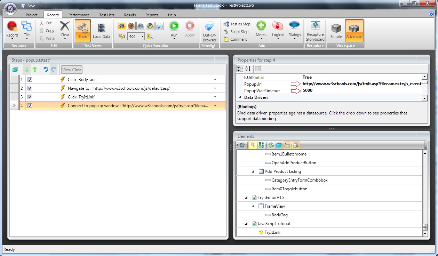Collapse the TryitEditorV15 tree node
The width and height of the screenshot is (438, 256).
tap(246, 198)
